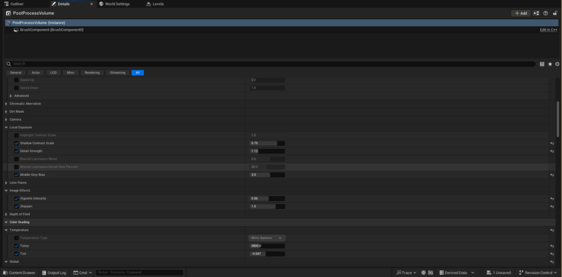This screenshot has width=562, height=277.
Task: Switch to the Outliner tab
Action: pyautogui.click(x=14, y=4)
